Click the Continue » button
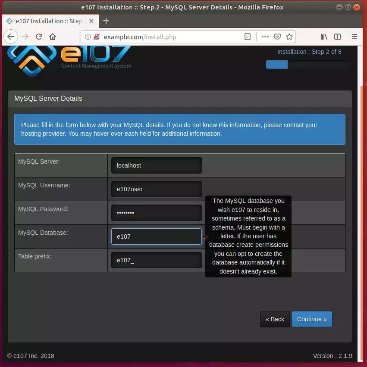Image resolution: width=367 pixels, height=367 pixels. pos(312,319)
